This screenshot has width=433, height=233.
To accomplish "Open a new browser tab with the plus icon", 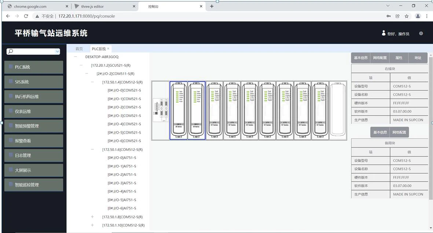I will tap(212, 6).
